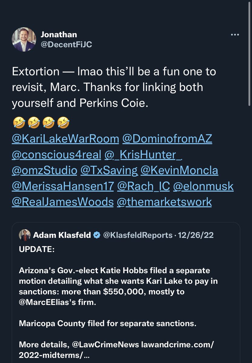This screenshot has height=363, width=252.
Task: Click Jonathan's profile avatar photo
Action: pyautogui.click(x=24, y=40)
